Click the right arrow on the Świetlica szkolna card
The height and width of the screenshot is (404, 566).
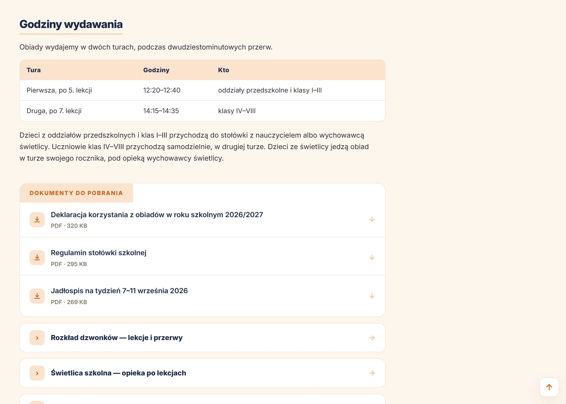click(x=372, y=373)
